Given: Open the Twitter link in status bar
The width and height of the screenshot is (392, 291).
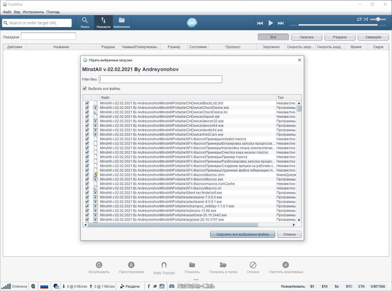Looking at the screenshot, I should (x=155, y=286).
